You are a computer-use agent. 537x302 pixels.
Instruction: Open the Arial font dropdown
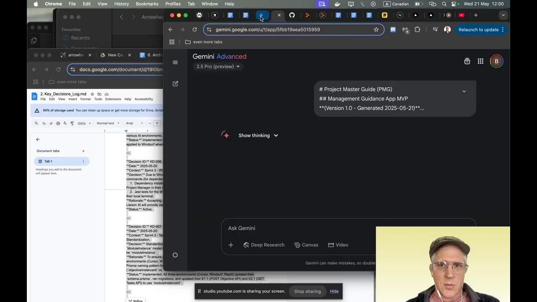tap(135, 123)
